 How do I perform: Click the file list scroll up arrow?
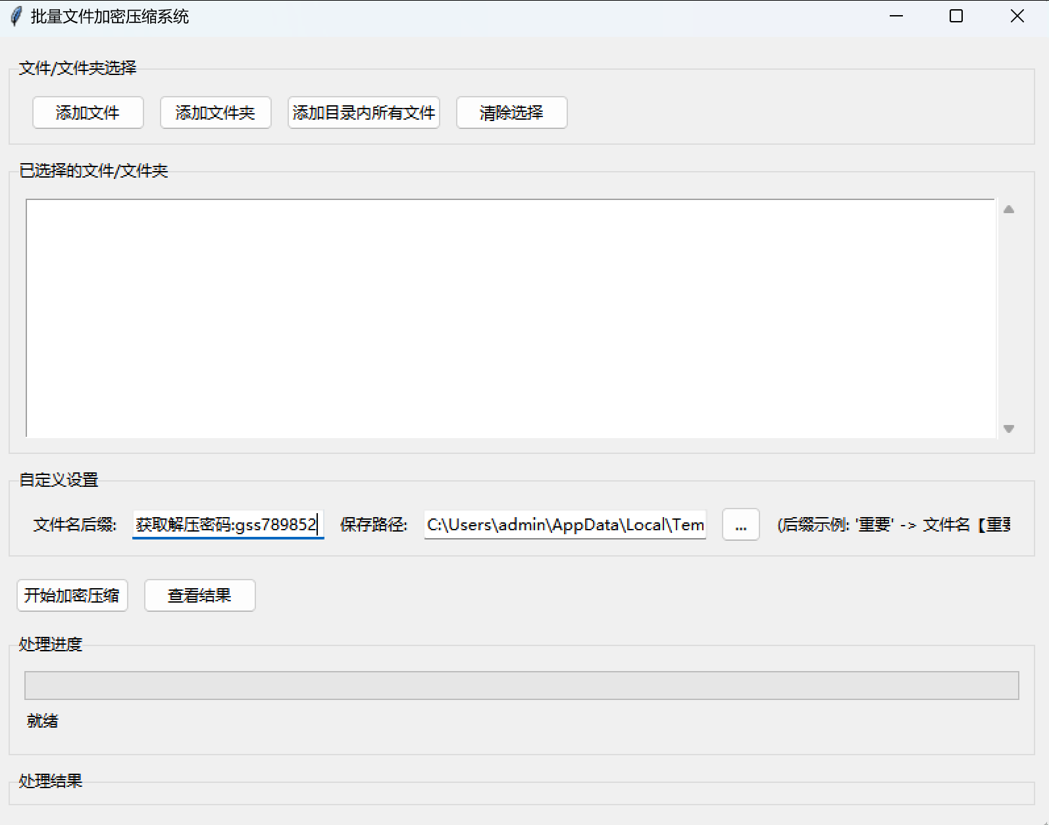tap(1009, 209)
